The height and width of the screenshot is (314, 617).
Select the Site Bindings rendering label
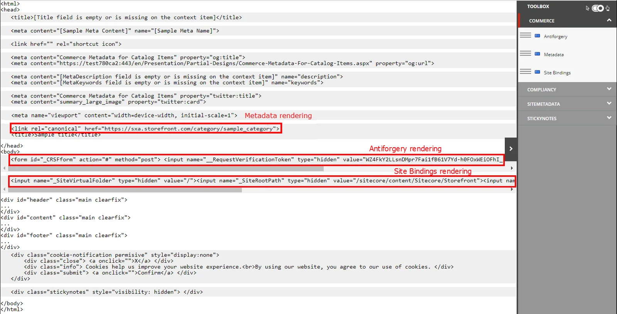point(557,73)
